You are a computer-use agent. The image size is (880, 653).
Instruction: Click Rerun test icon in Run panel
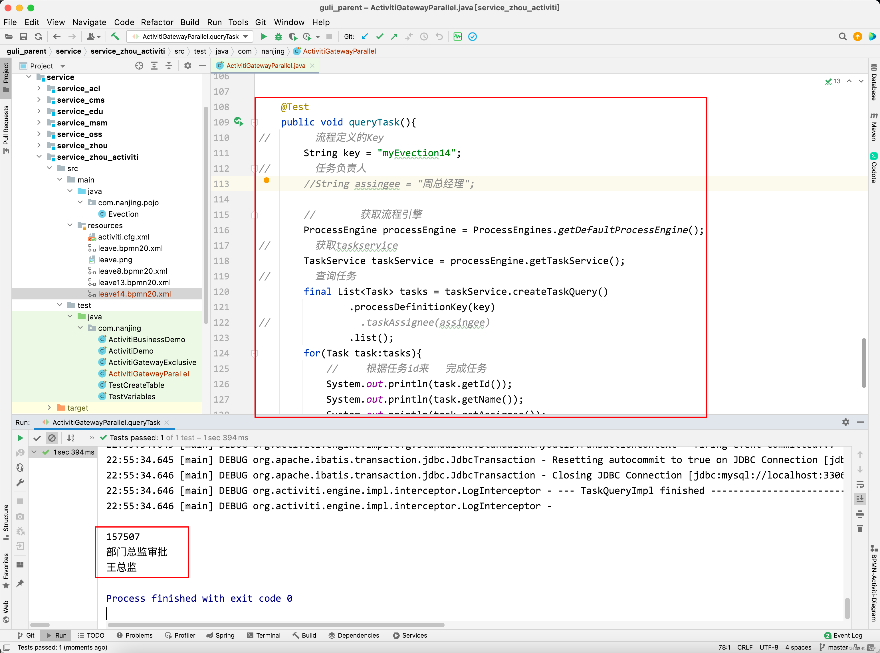(x=20, y=438)
